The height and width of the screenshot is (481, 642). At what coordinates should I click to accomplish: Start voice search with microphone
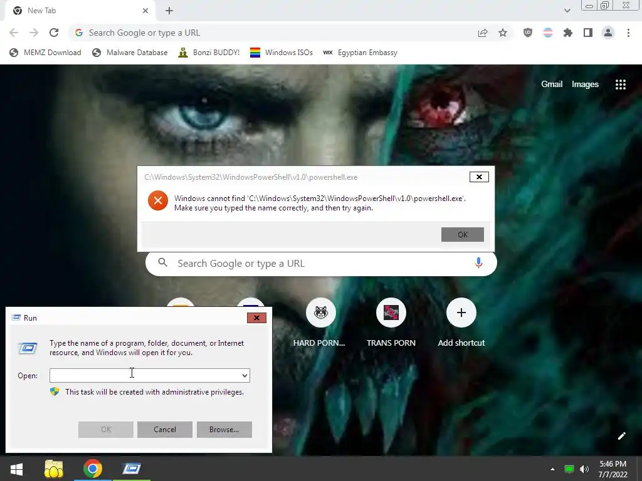click(x=478, y=263)
